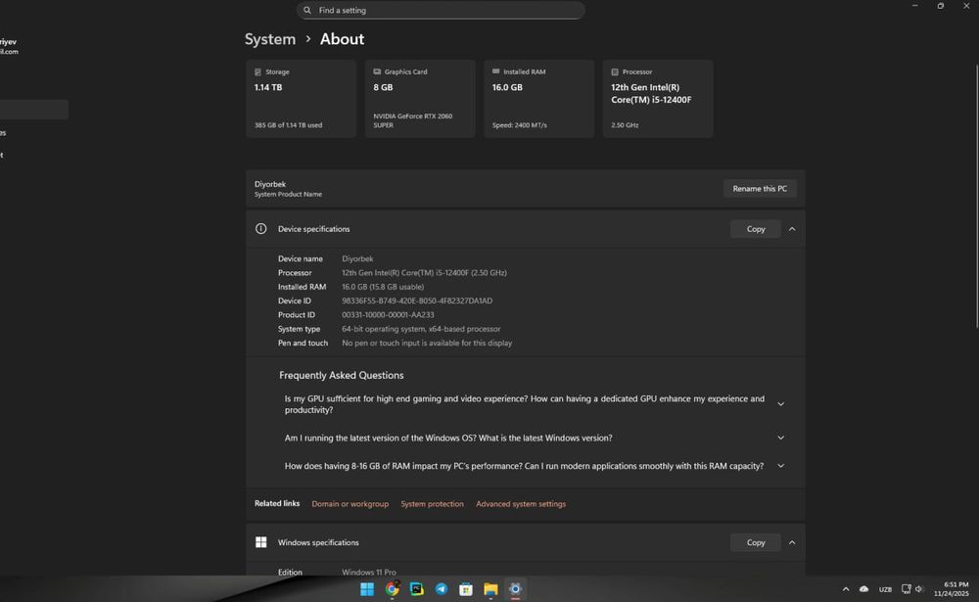
Task: Click the Processor card icon
Action: (x=615, y=71)
